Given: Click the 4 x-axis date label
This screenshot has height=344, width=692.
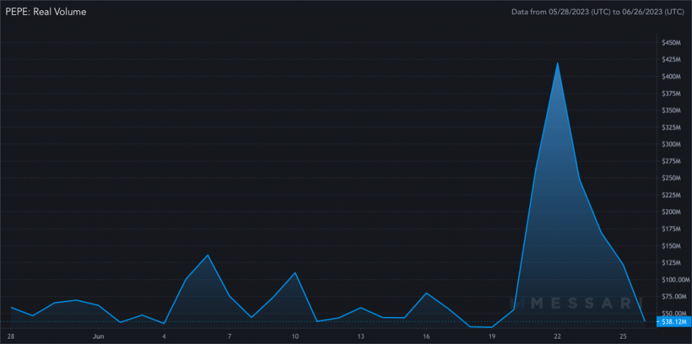Looking at the screenshot, I should coord(164,337).
